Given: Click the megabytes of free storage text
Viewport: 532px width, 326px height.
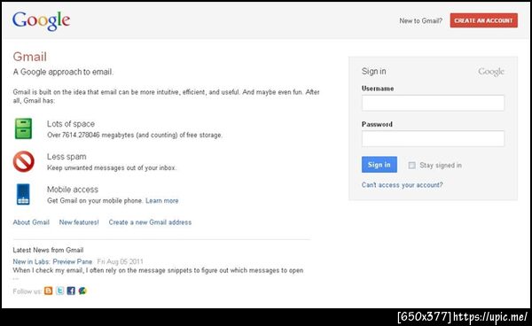Looking at the screenshot, I should point(135,135).
